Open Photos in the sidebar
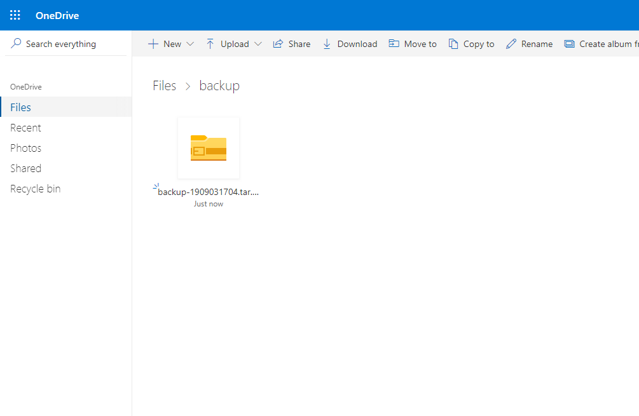Screen dimensions: 639x416 tap(25, 148)
